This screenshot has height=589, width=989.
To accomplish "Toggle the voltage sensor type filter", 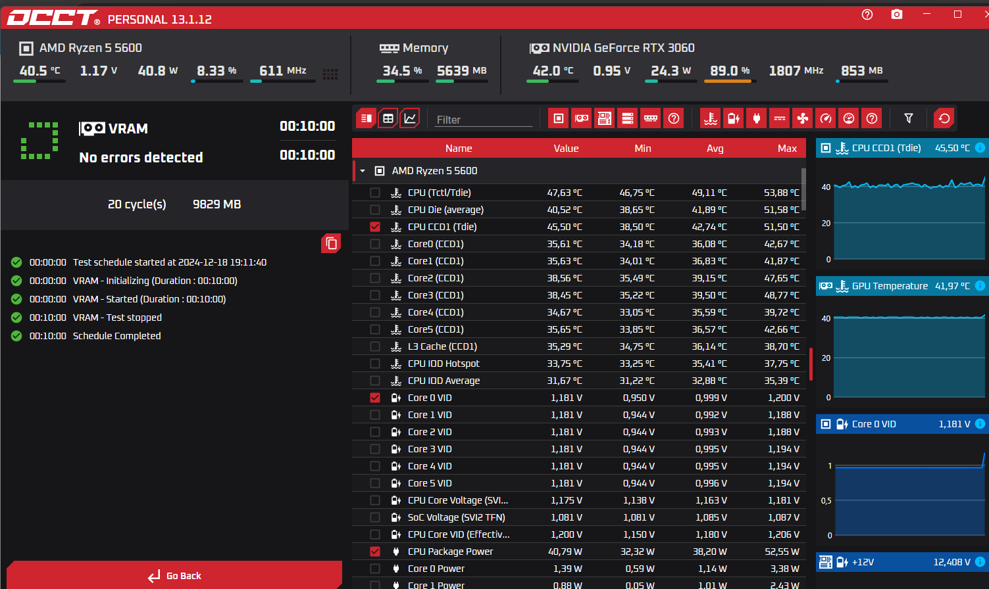I will pyautogui.click(x=734, y=118).
